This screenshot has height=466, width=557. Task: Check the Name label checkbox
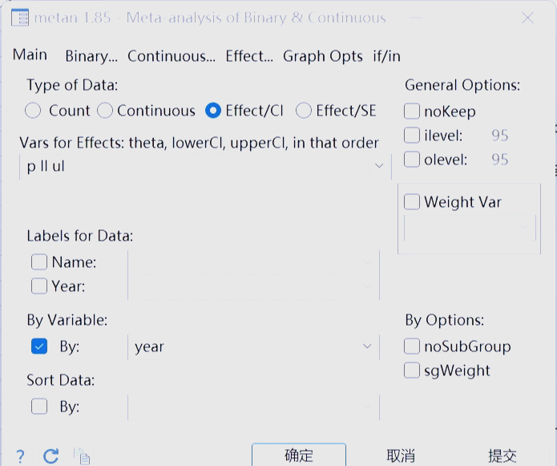point(39,262)
